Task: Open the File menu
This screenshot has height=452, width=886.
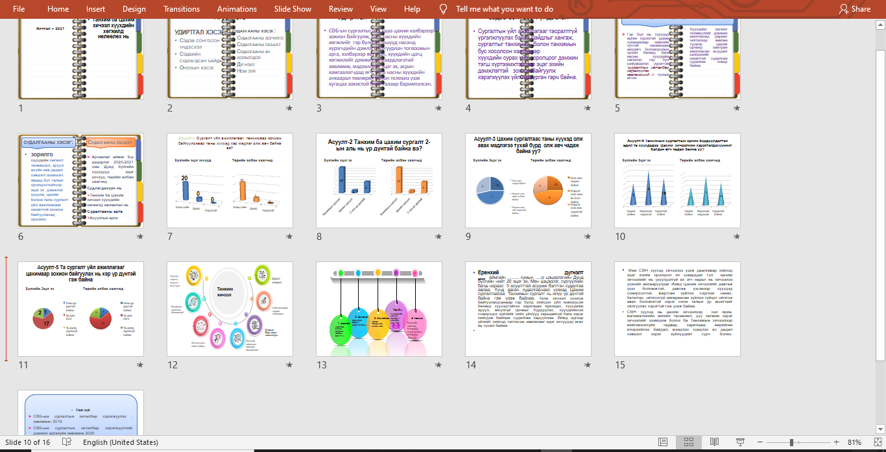Action: point(19,9)
